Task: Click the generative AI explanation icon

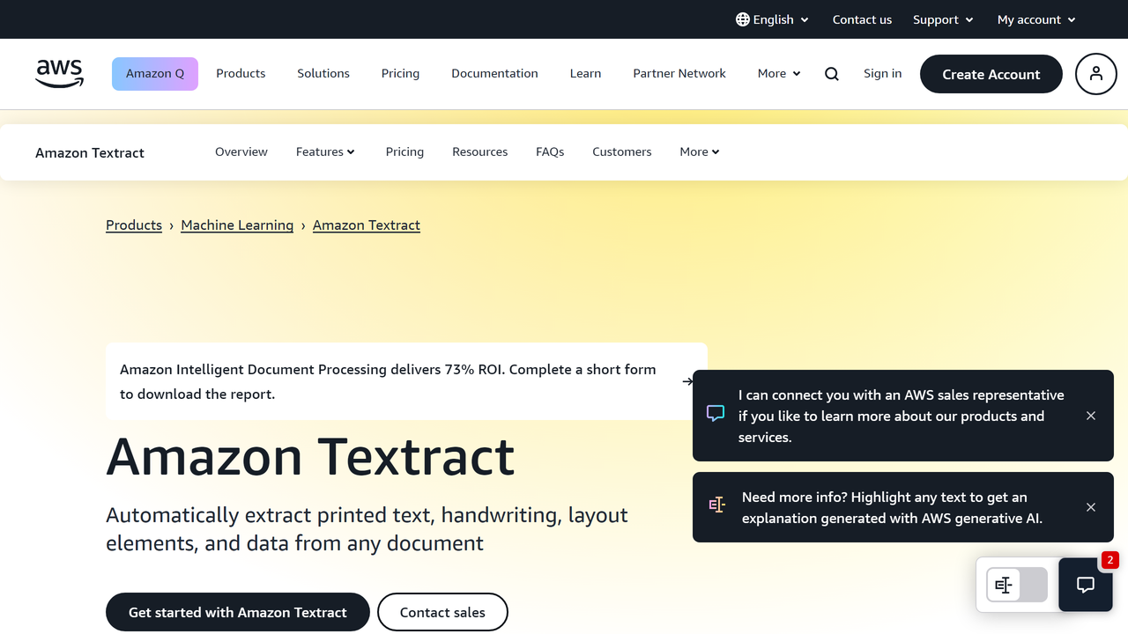Action: pos(717,505)
